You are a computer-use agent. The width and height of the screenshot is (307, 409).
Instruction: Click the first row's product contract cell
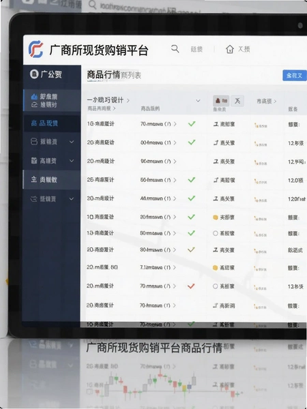(x=158, y=124)
